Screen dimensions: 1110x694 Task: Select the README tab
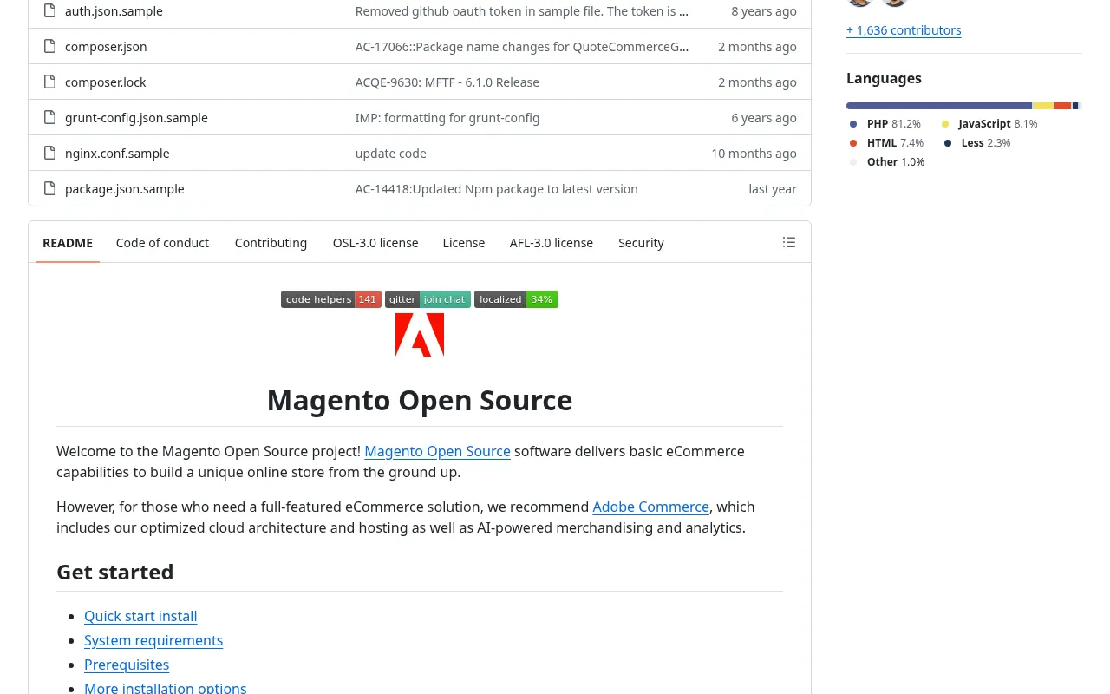coord(68,243)
